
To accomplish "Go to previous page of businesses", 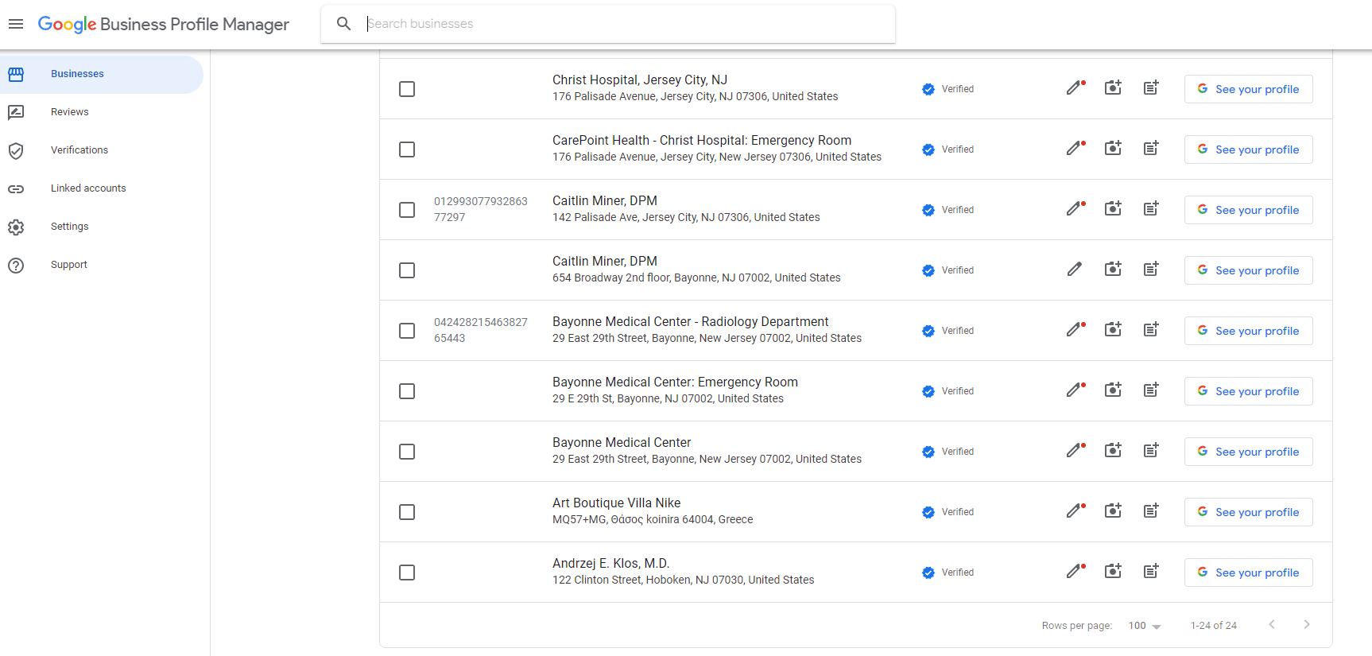I will 1272,625.
